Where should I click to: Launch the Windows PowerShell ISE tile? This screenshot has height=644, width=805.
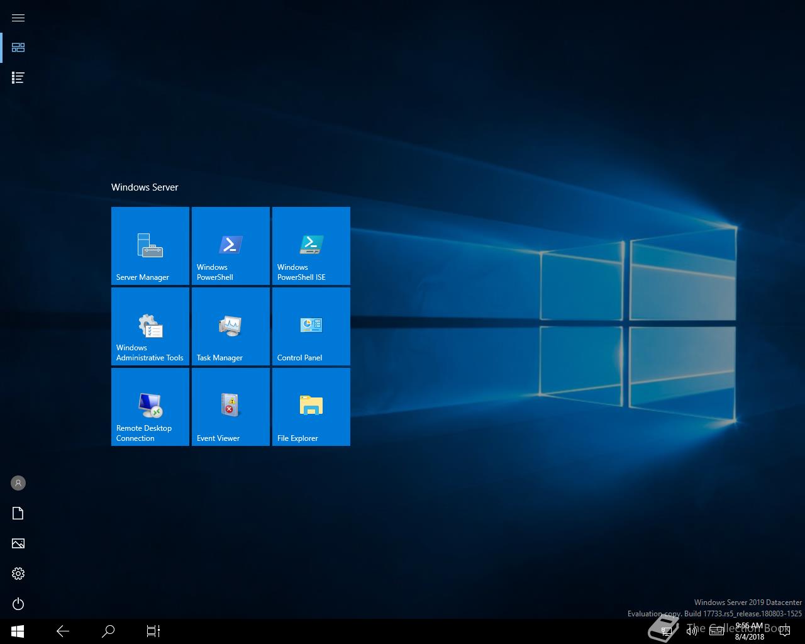pos(311,246)
